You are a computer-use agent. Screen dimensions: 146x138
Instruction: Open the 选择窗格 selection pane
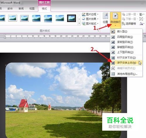[129, 23]
